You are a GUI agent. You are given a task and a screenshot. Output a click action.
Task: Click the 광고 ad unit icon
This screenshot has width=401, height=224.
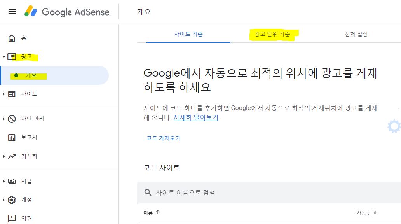click(x=12, y=56)
